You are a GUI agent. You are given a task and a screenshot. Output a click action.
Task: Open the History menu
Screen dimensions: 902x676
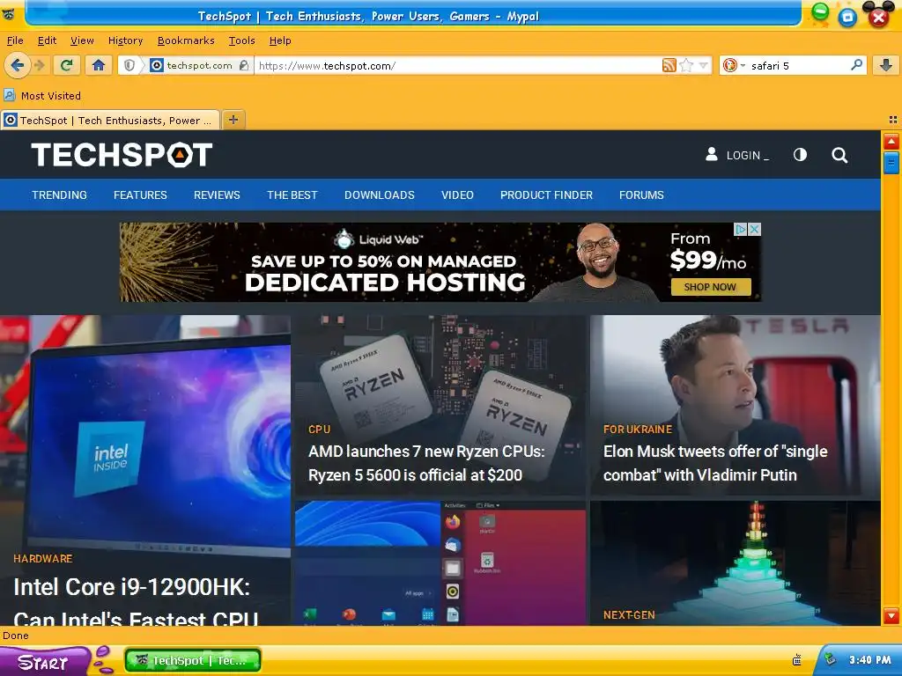coord(125,40)
